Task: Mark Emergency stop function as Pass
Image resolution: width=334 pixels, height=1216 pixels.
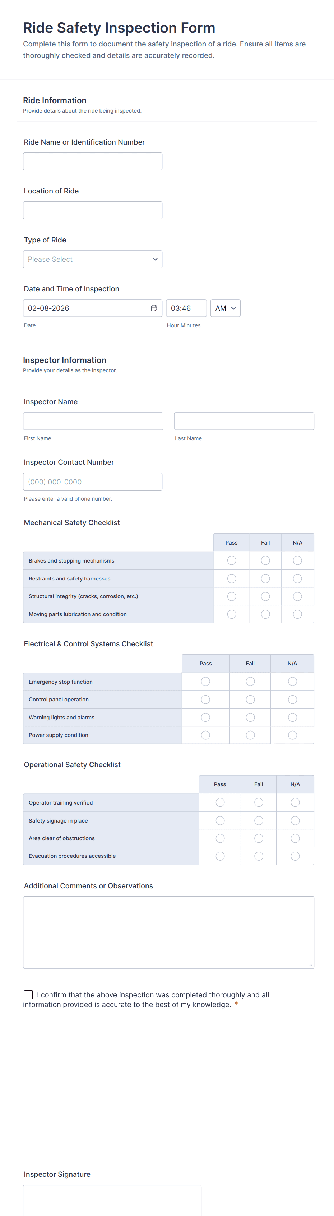Action: (205, 681)
